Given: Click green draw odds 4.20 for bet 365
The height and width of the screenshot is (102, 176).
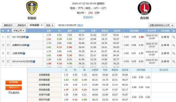Looking at the screenshot, I should click(59, 39).
